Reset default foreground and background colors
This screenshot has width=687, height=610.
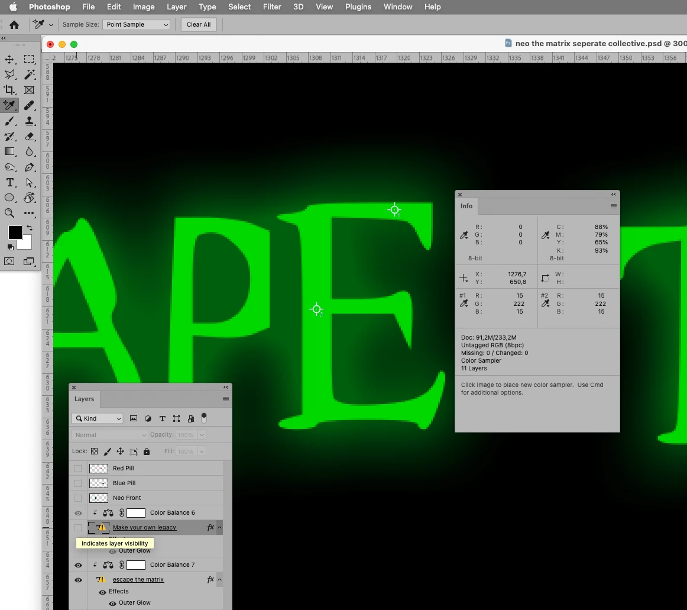click(x=10, y=247)
